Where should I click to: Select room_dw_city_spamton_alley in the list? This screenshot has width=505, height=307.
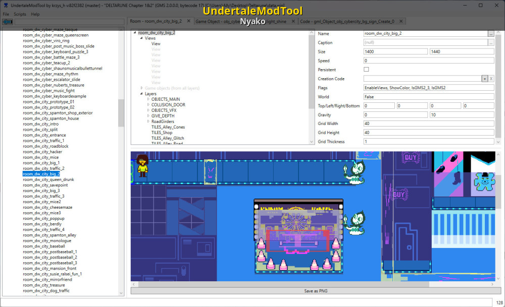pyautogui.click(x=49, y=235)
